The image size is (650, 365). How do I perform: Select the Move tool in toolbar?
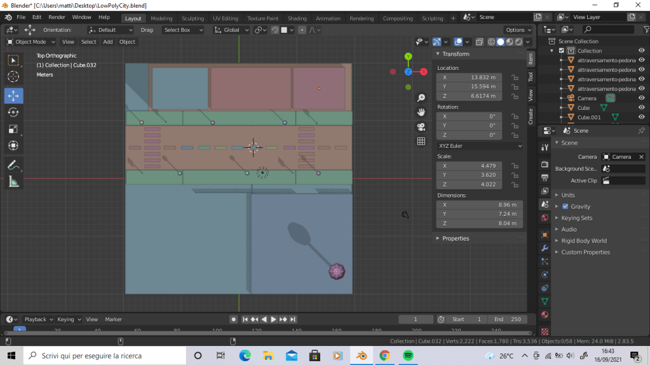point(13,95)
